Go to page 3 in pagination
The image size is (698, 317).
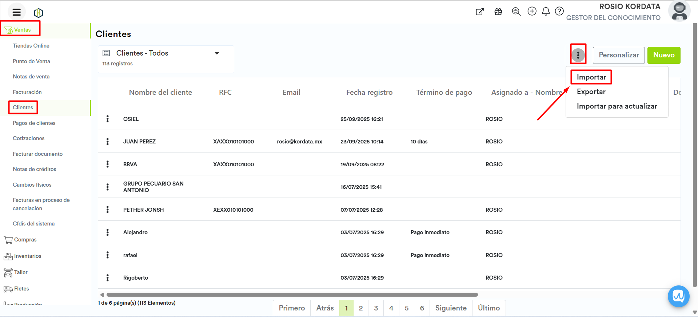(376, 308)
